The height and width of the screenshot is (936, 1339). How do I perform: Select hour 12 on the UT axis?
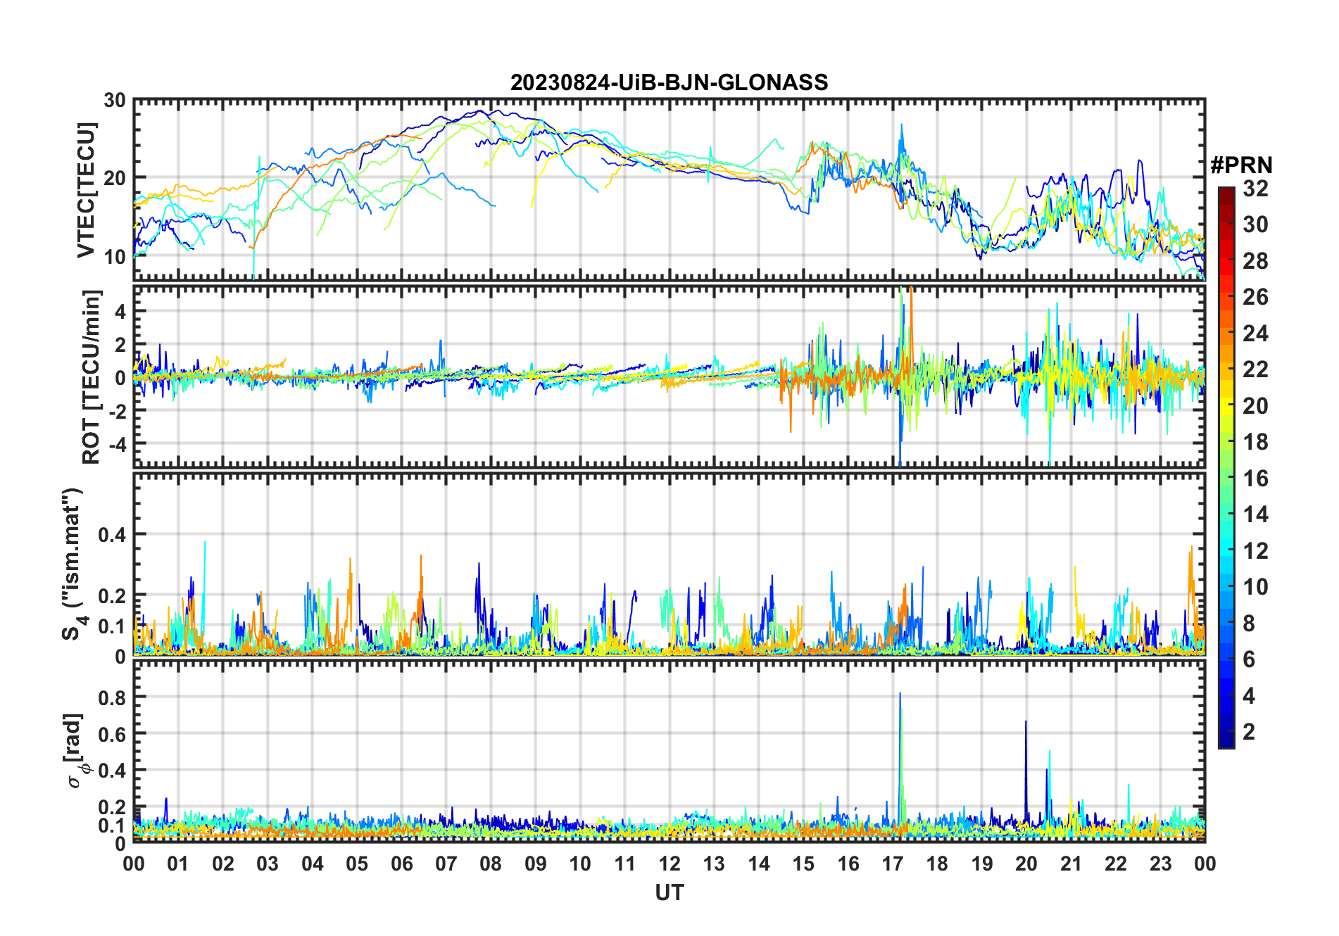[669, 864]
